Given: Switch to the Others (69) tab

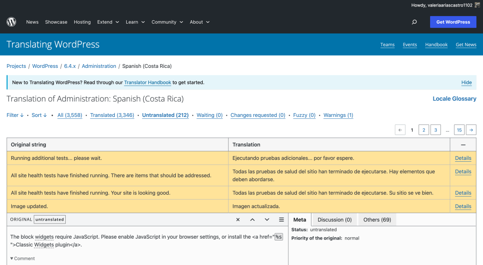Looking at the screenshot, I should (x=377, y=220).
